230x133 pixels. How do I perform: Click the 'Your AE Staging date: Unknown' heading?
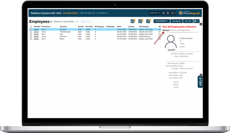pyautogui.click(x=179, y=27)
